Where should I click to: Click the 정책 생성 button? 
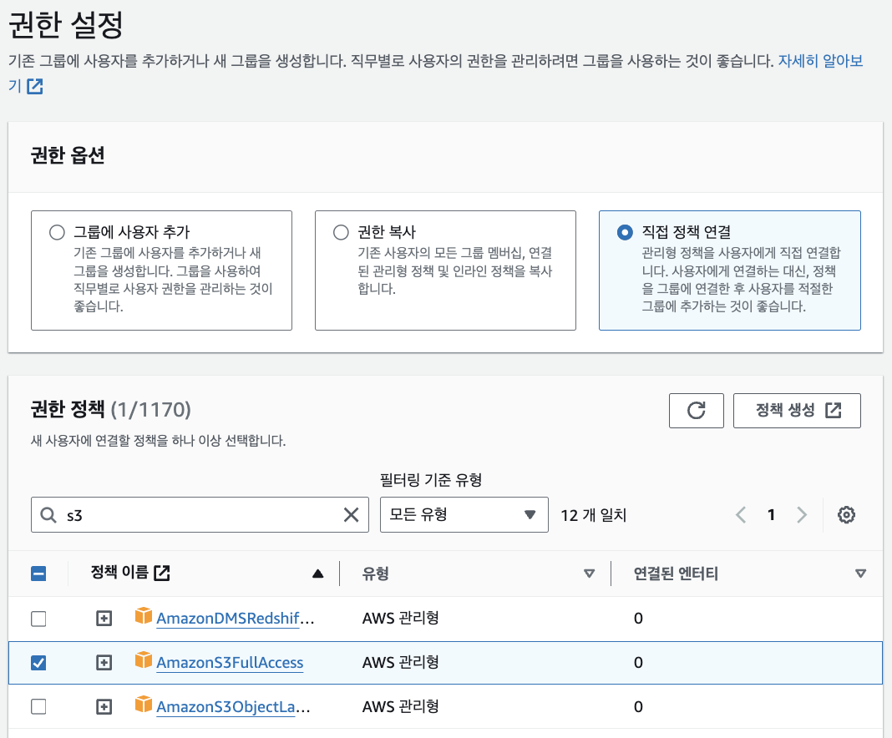[x=797, y=411]
